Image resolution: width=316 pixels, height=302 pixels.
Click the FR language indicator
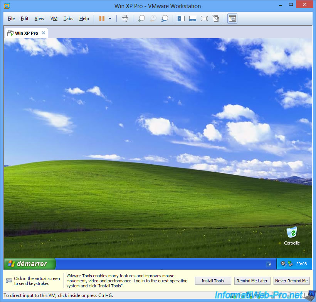269,264
